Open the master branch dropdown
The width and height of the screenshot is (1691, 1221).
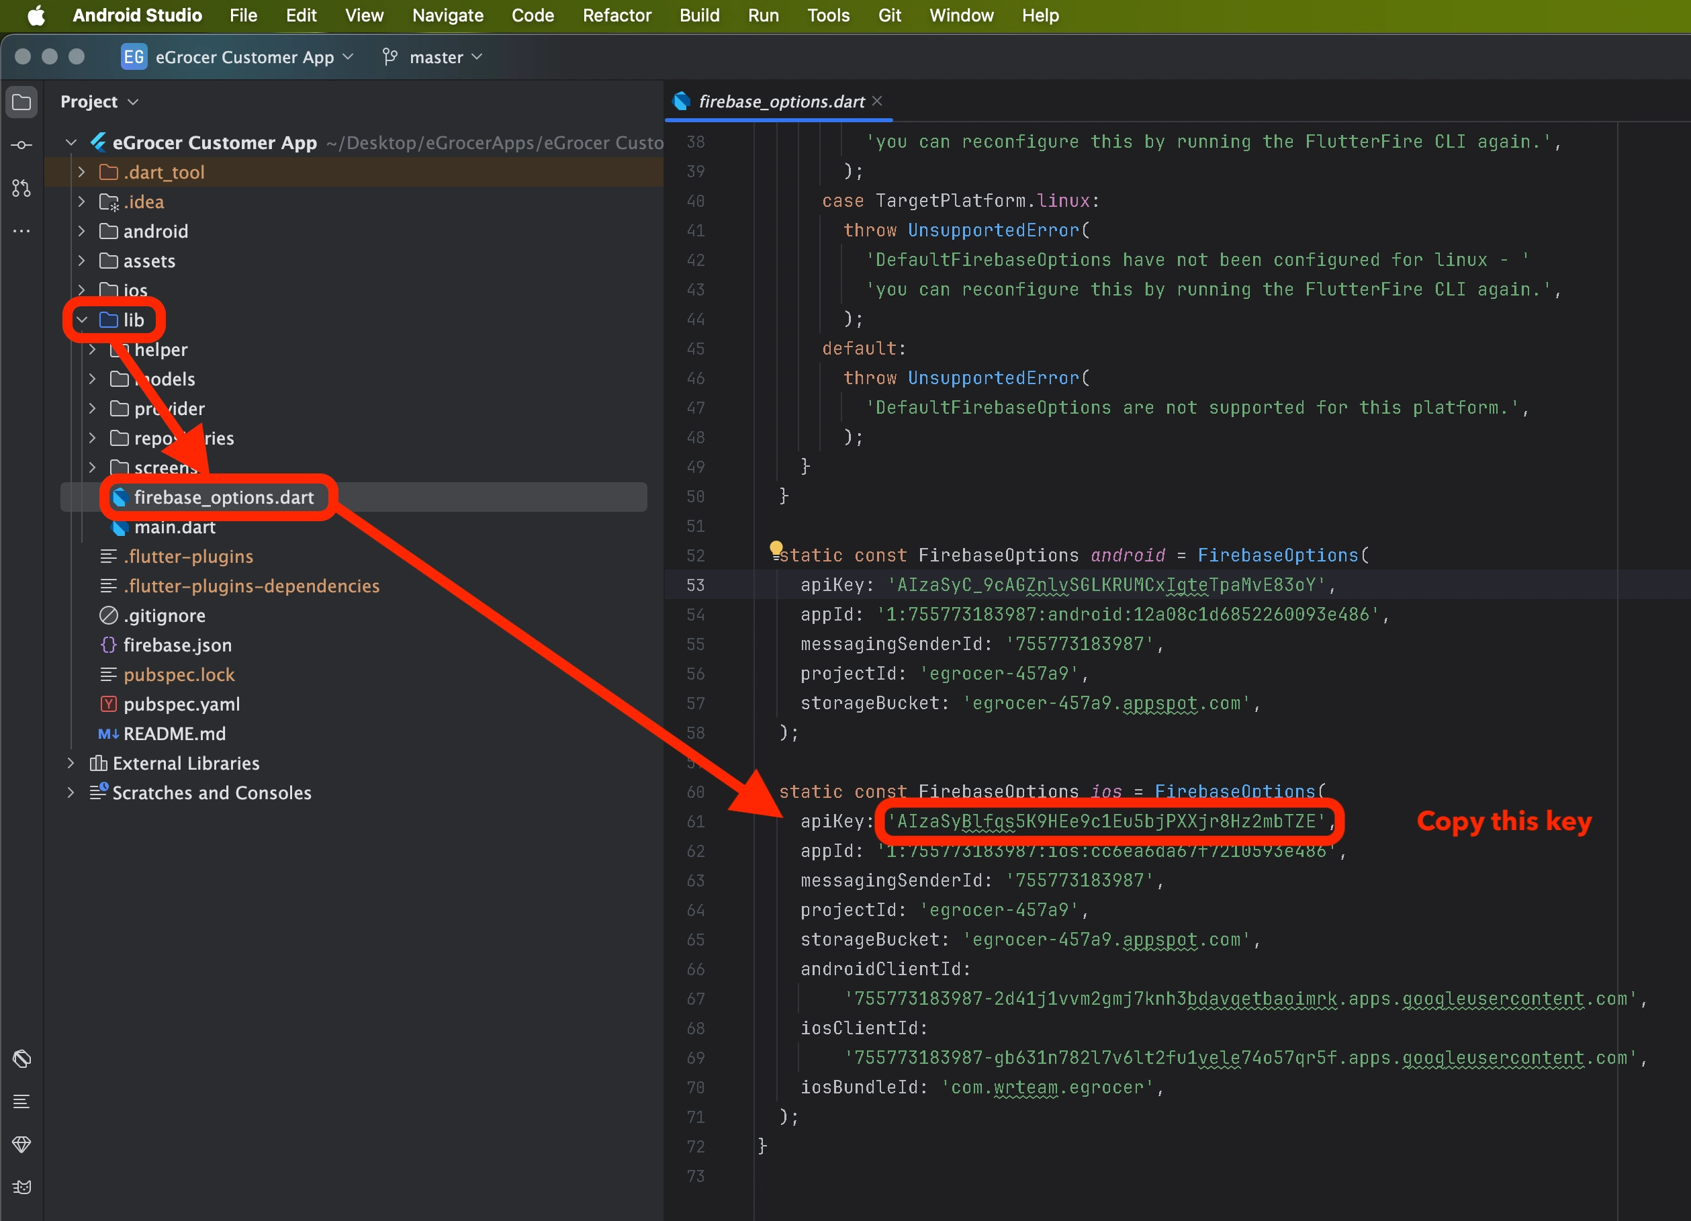pyautogui.click(x=446, y=58)
